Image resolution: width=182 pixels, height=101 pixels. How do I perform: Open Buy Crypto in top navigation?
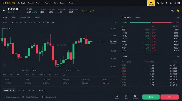[22, 3]
